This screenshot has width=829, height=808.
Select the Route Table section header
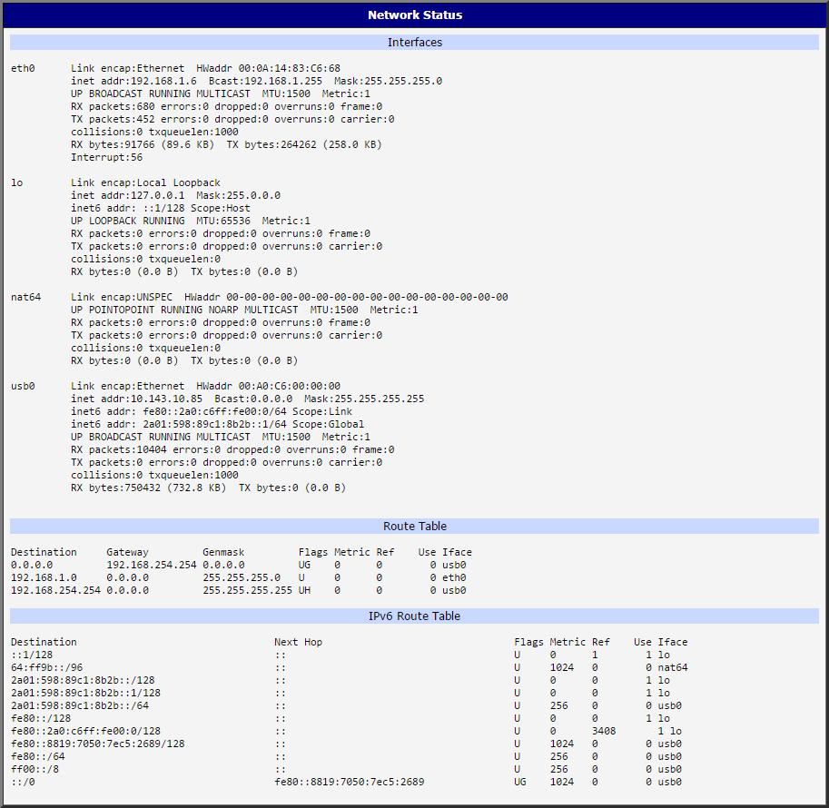[414, 527]
